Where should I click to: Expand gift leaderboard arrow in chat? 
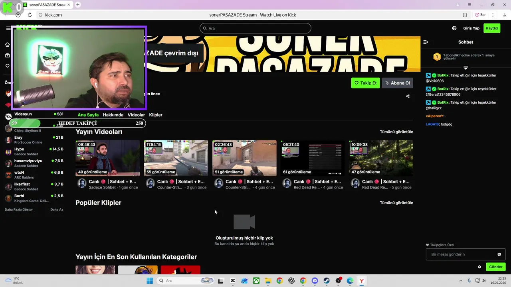pyautogui.click(x=465, y=67)
